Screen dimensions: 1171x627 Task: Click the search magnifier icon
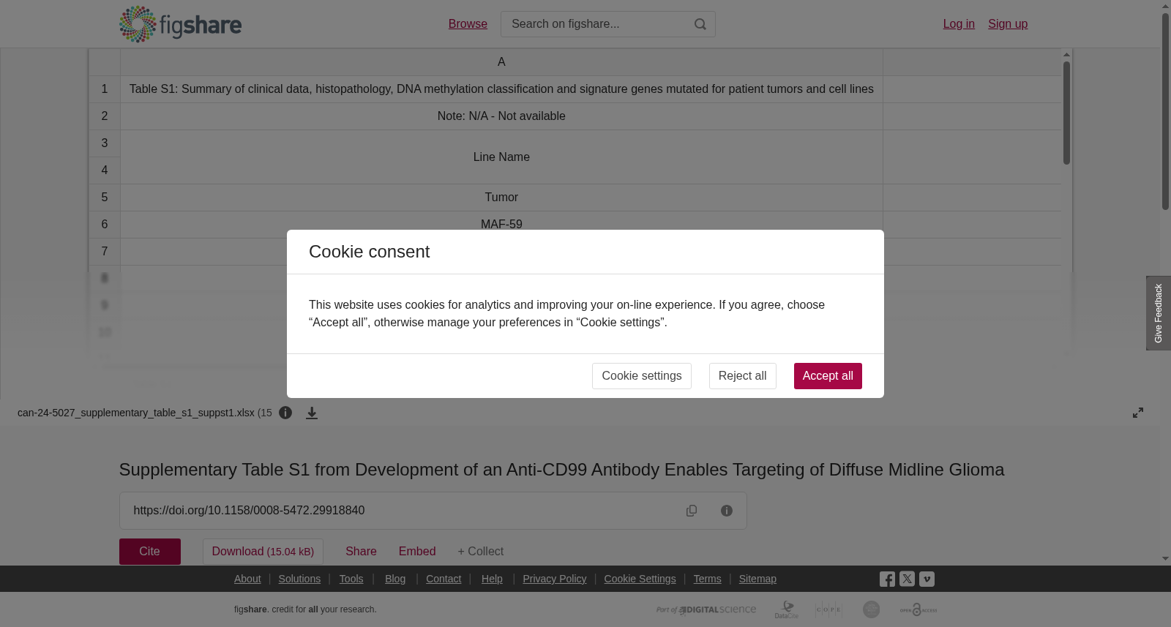pyautogui.click(x=700, y=24)
